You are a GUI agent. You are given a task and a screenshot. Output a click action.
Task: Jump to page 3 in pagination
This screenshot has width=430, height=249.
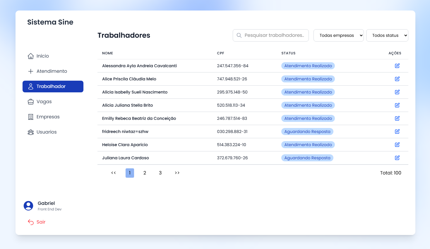[x=160, y=173]
